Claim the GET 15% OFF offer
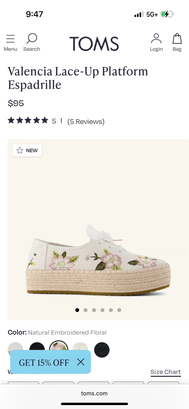The width and height of the screenshot is (189, 409). [44, 362]
